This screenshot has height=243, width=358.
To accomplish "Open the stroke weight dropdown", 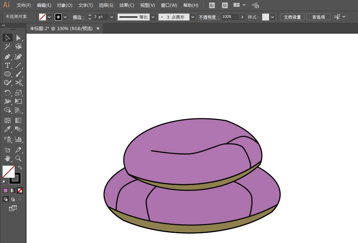I will click(x=112, y=17).
